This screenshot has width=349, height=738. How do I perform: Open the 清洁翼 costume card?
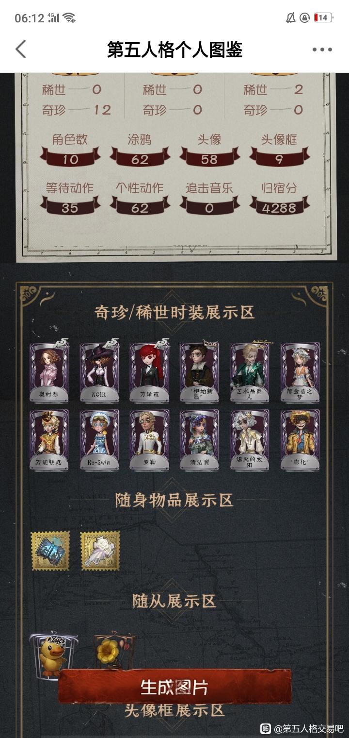coord(200,440)
